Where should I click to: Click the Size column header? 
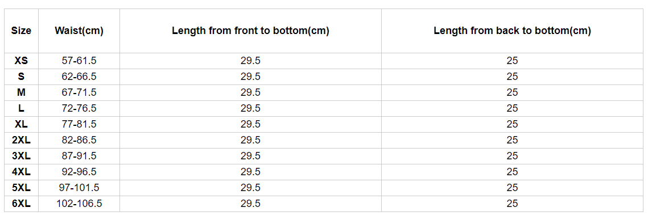21,31
